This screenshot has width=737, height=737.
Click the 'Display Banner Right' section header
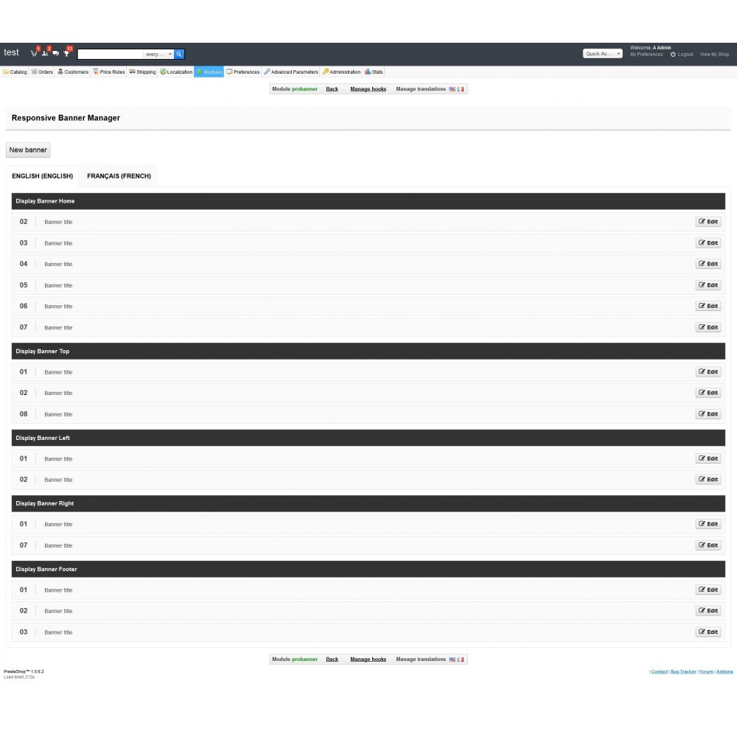coord(368,503)
